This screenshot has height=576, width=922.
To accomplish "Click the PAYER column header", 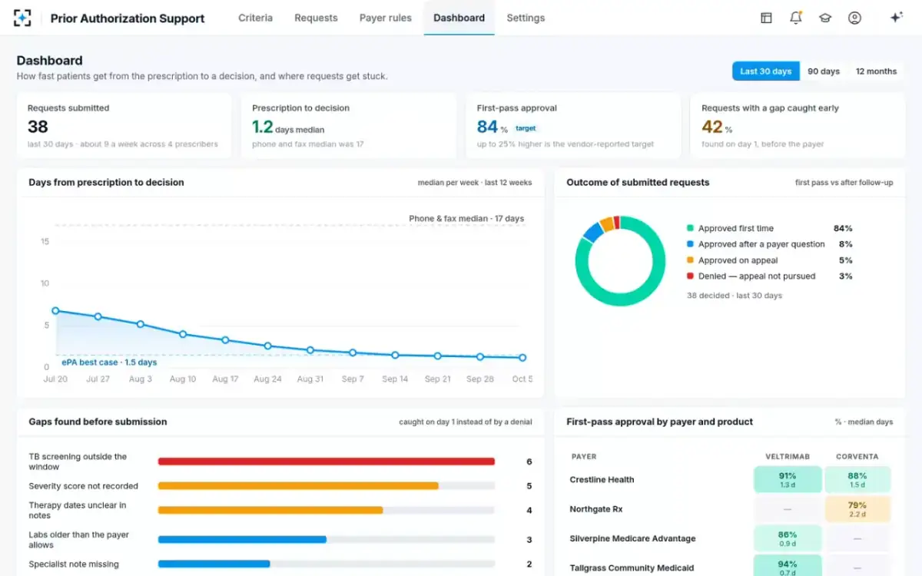I will tap(584, 456).
